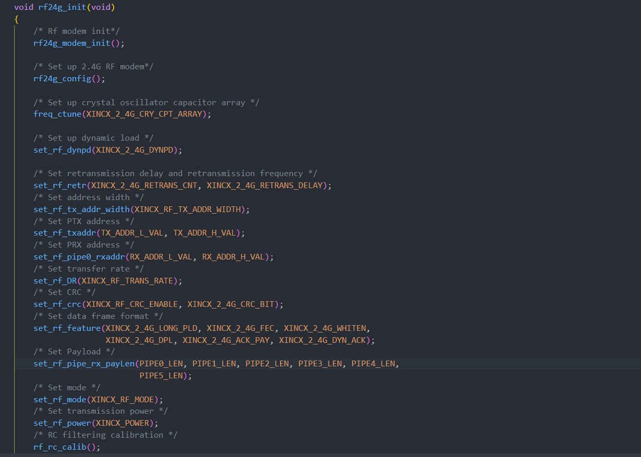Click the 'Set mode' comment

[x=67, y=388]
